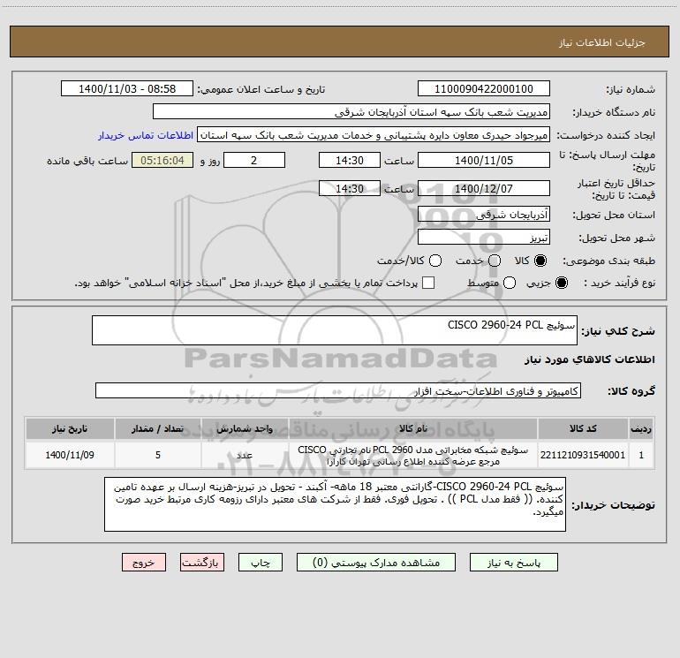Image resolution: width=680 pixels, height=658 pixels.
Task: Click مشاهده مدارک پیوستی (0) button
Action: [x=376, y=562]
